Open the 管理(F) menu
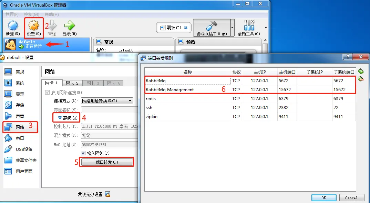 tap(12, 14)
